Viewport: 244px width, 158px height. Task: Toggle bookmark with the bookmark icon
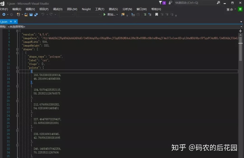tap(157, 15)
